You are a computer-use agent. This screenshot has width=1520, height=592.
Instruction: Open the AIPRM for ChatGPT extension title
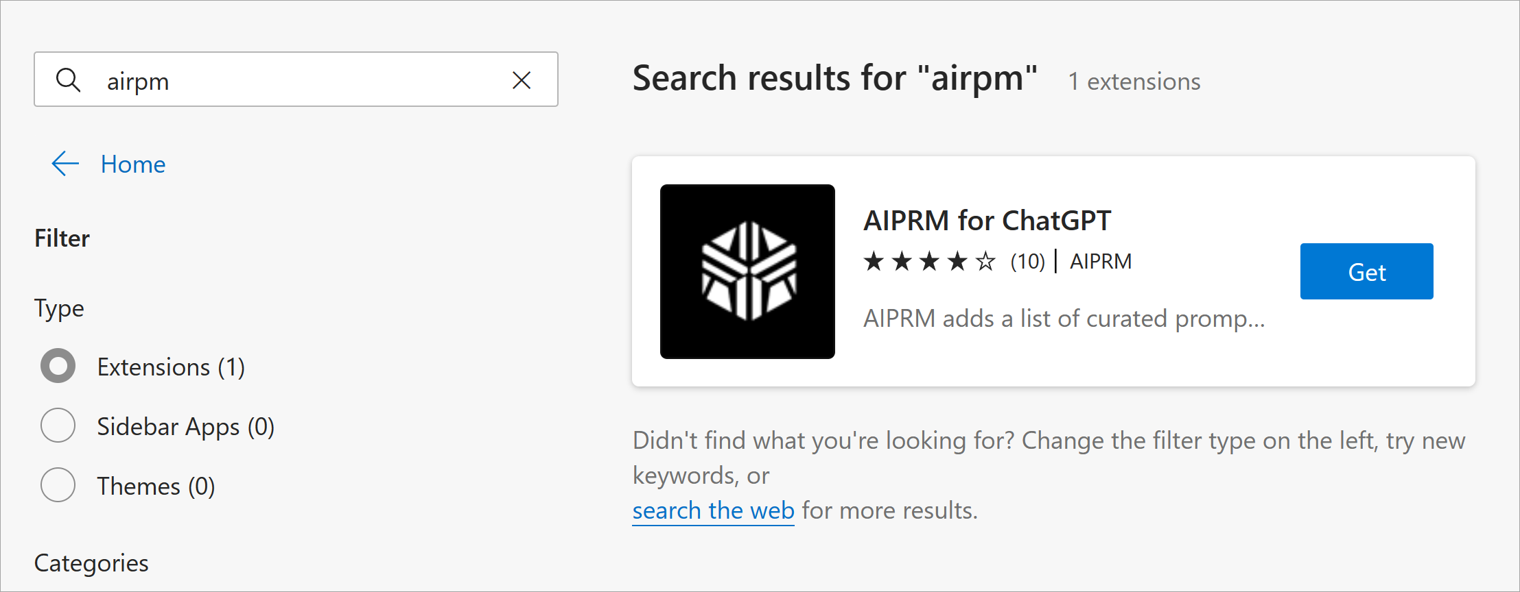click(x=987, y=220)
